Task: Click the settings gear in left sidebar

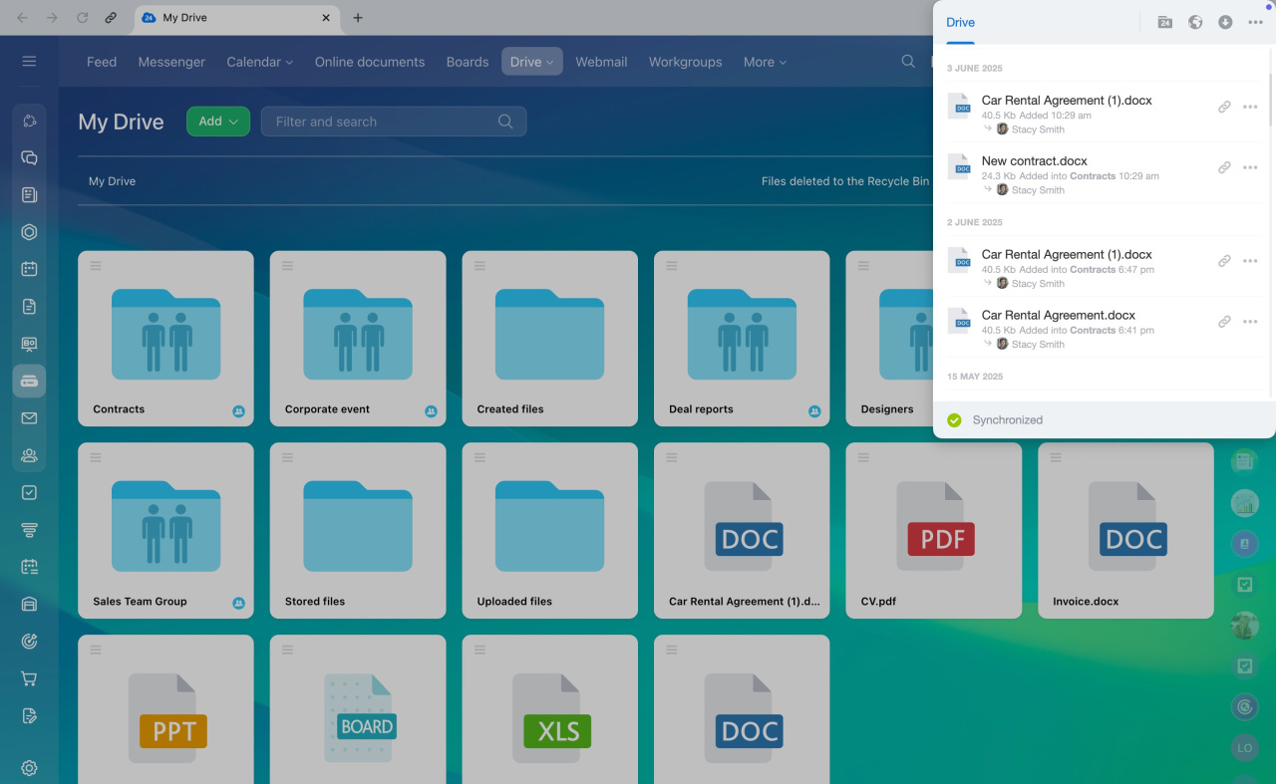Action: pos(29,768)
